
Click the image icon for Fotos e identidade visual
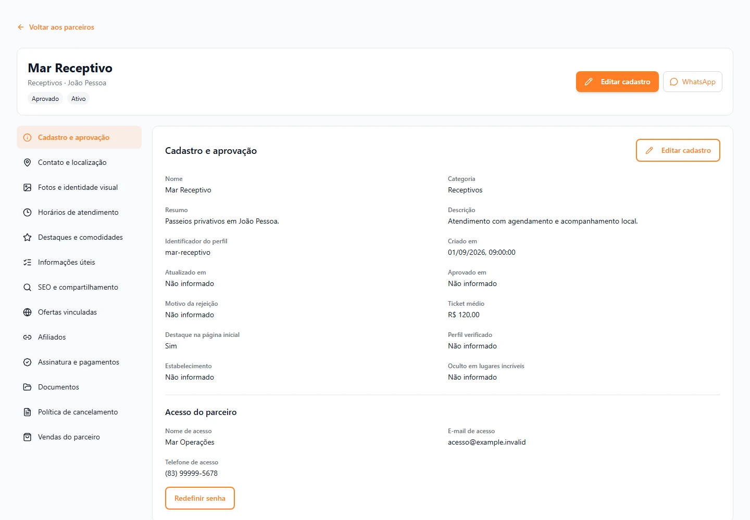click(28, 188)
